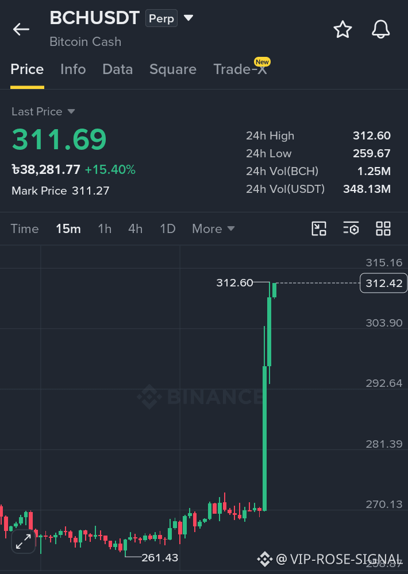Open the Trade-X tab marked New
Screen dimensions: 408x574
pyautogui.click(x=240, y=69)
